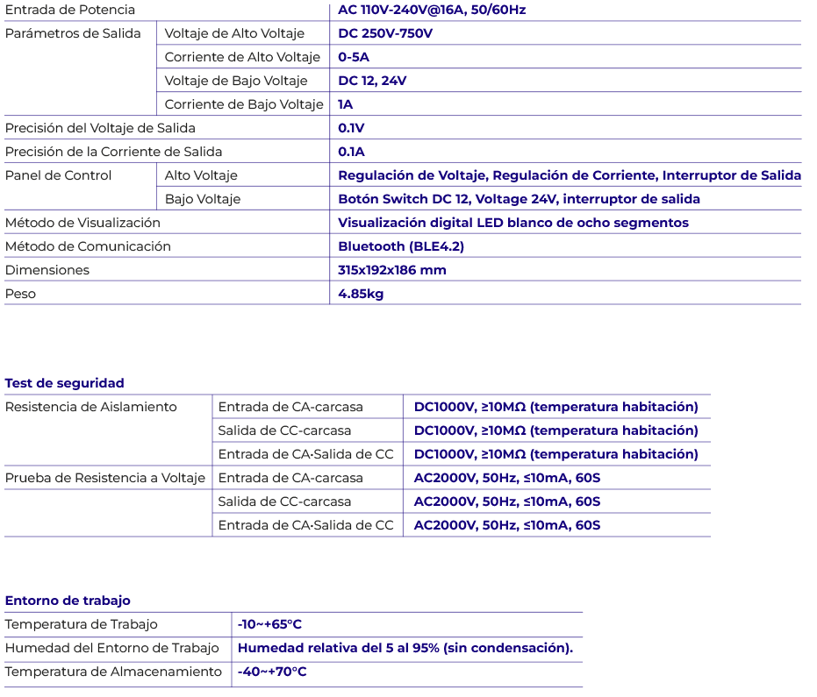Click the 'Entorno de trabajo' heading
This screenshot has height=697, width=817.
(68, 601)
